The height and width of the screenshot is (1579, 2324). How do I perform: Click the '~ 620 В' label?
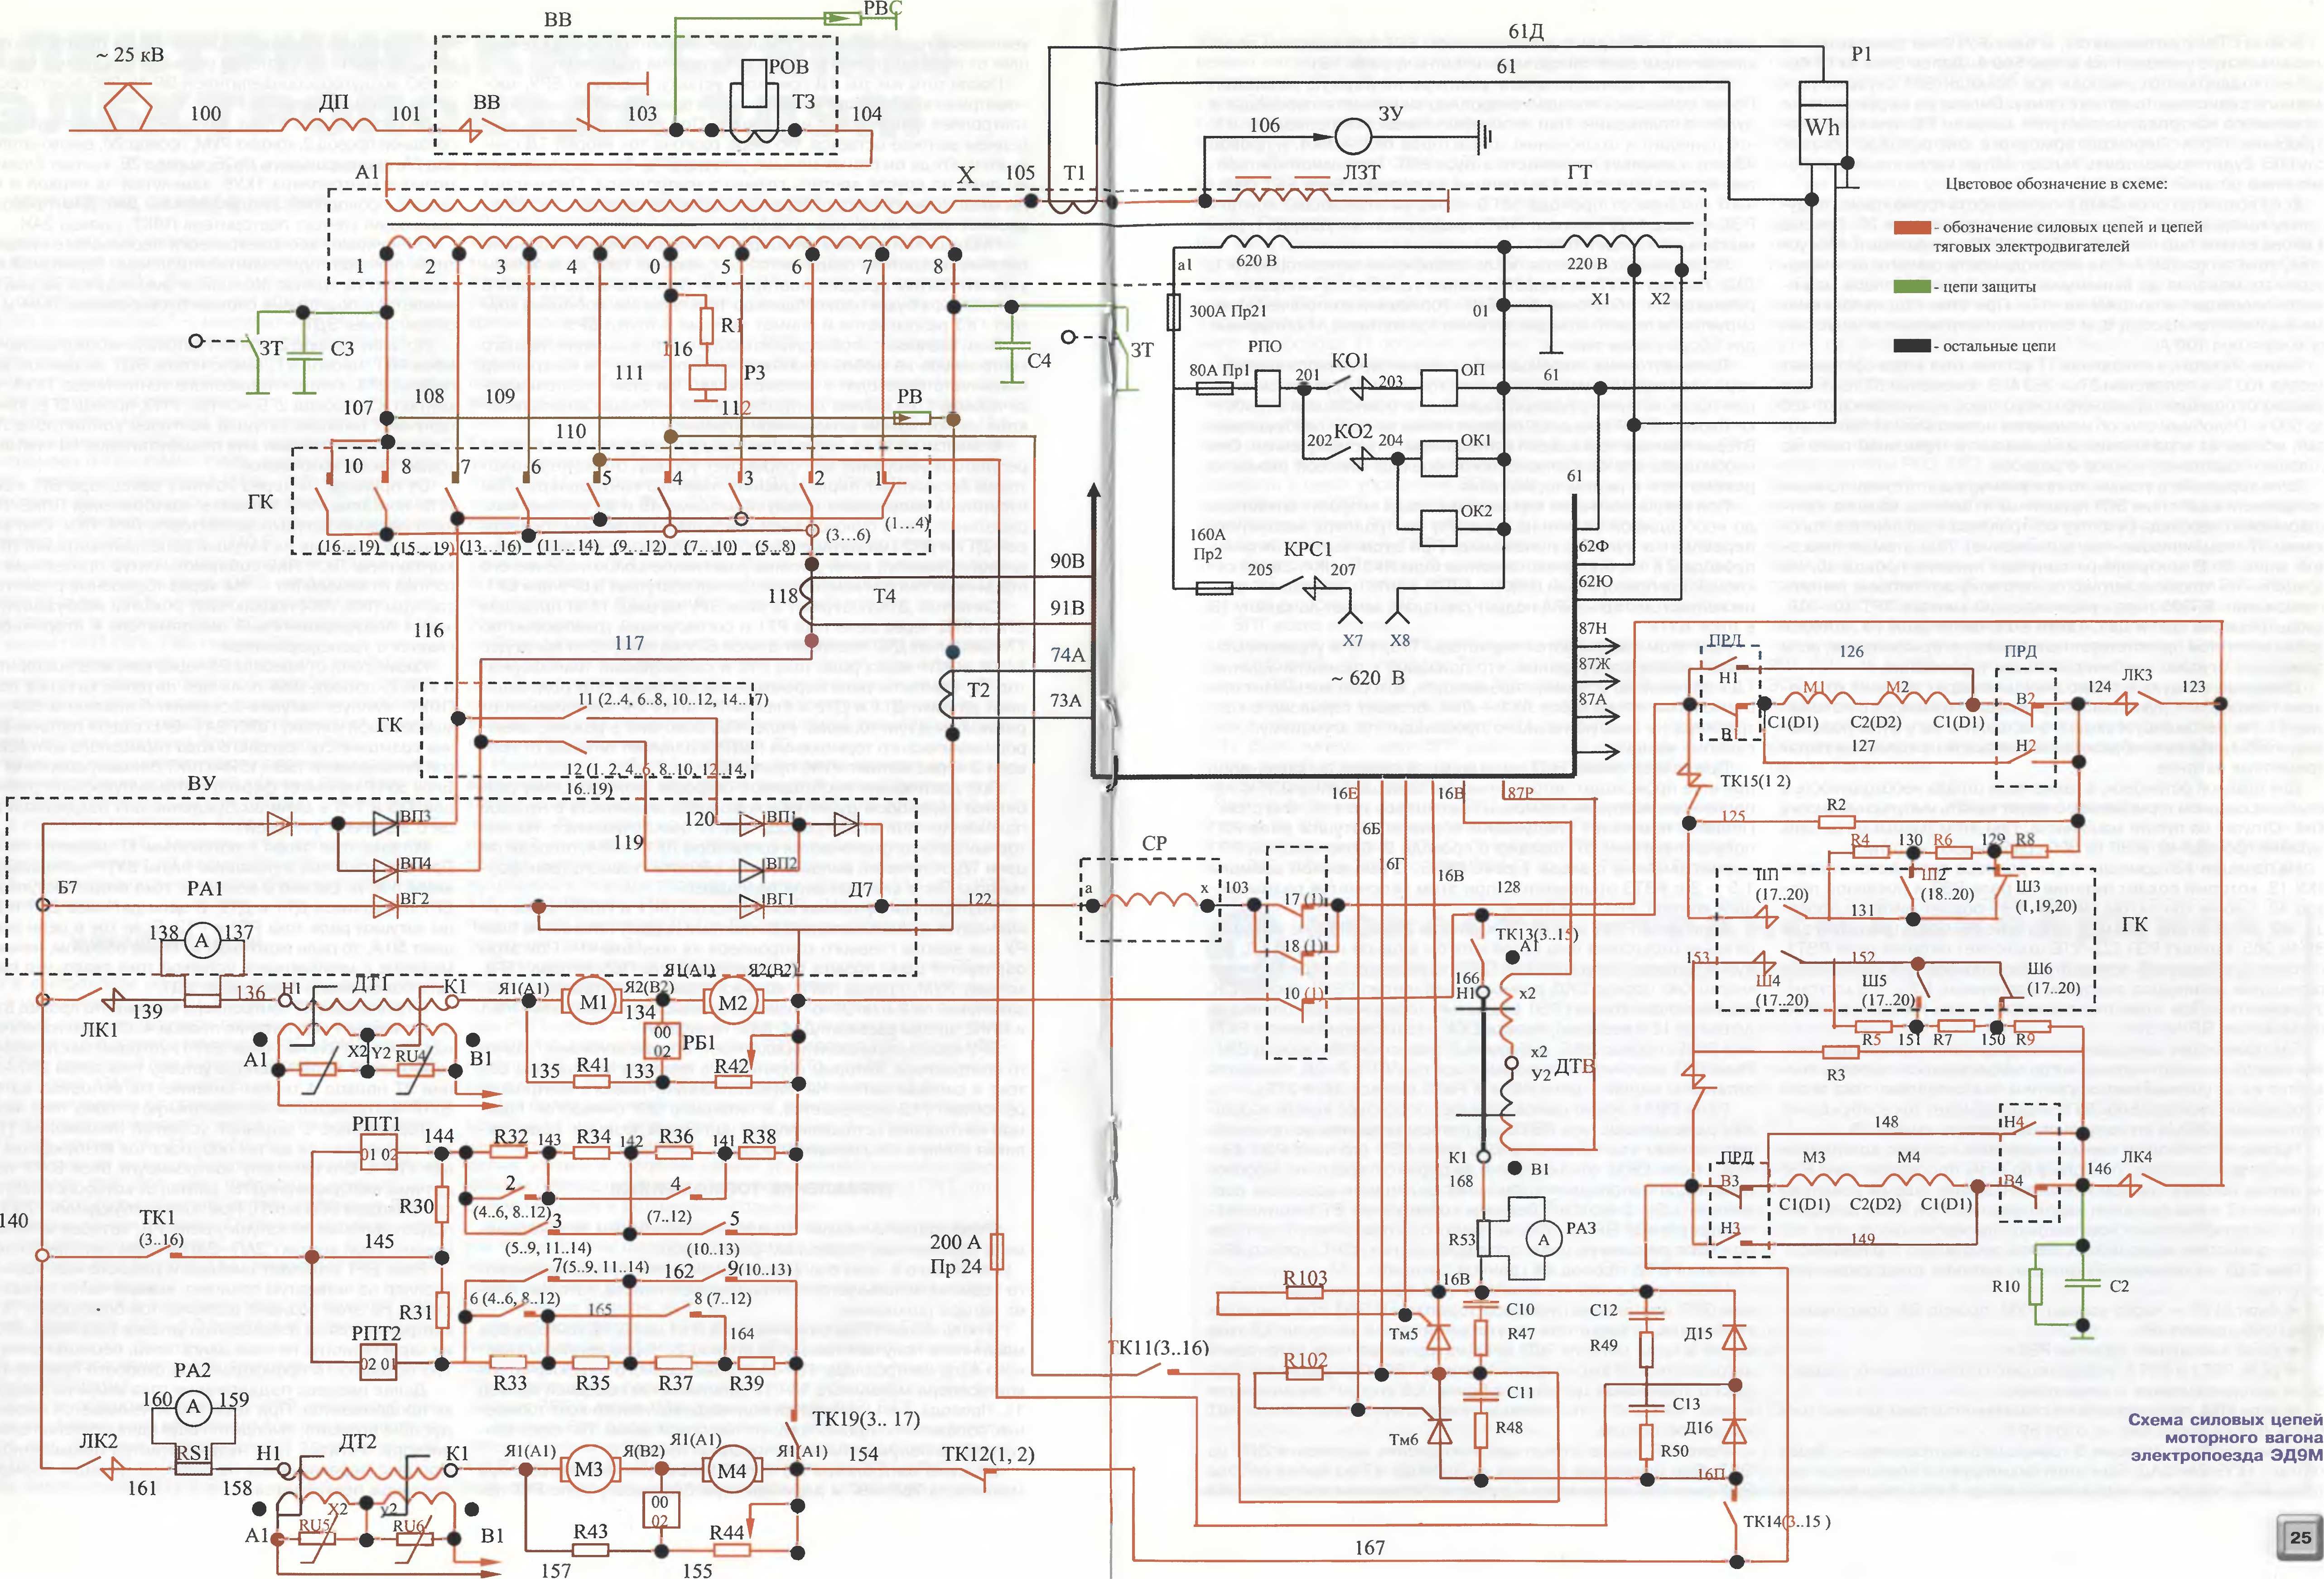click(x=1367, y=677)
